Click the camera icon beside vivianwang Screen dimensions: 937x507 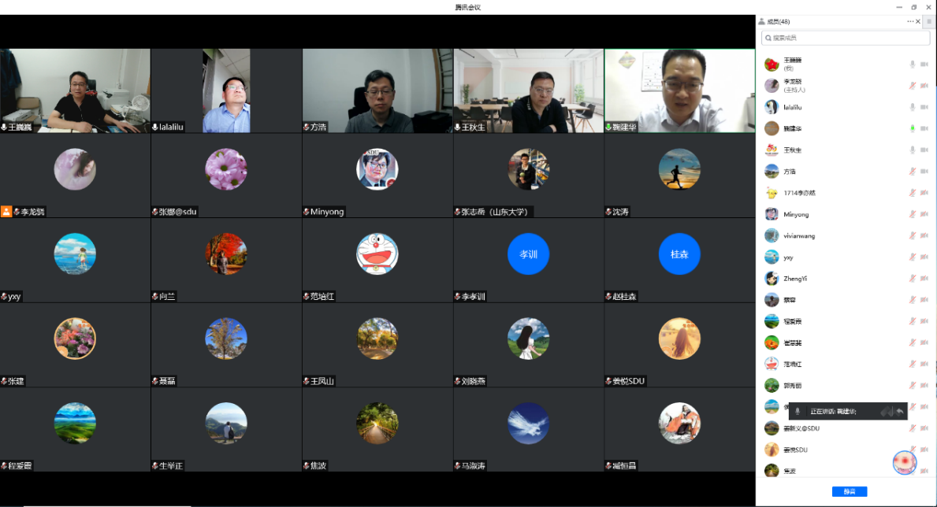[924, 235]
